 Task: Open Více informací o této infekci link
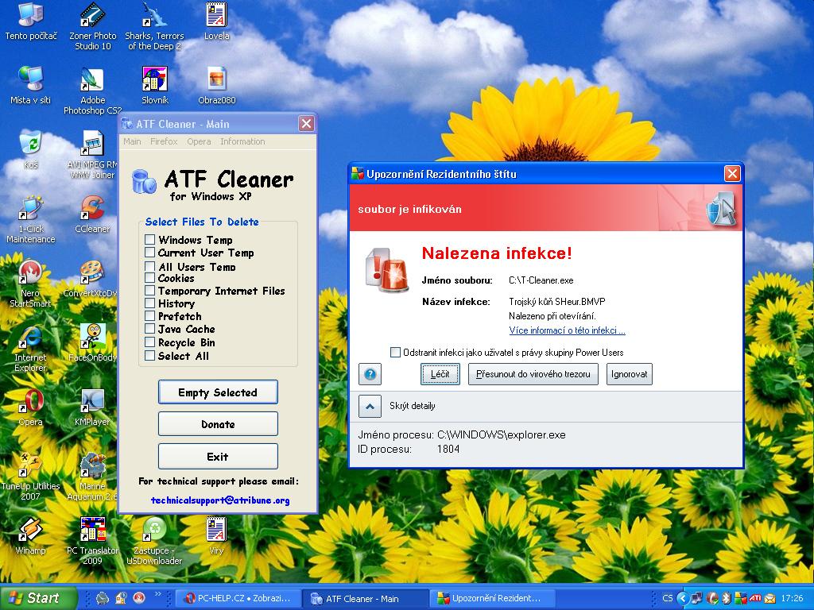click(567, 330)
